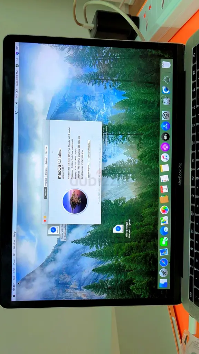Open Podcasts from the dock

pos(165,147)
